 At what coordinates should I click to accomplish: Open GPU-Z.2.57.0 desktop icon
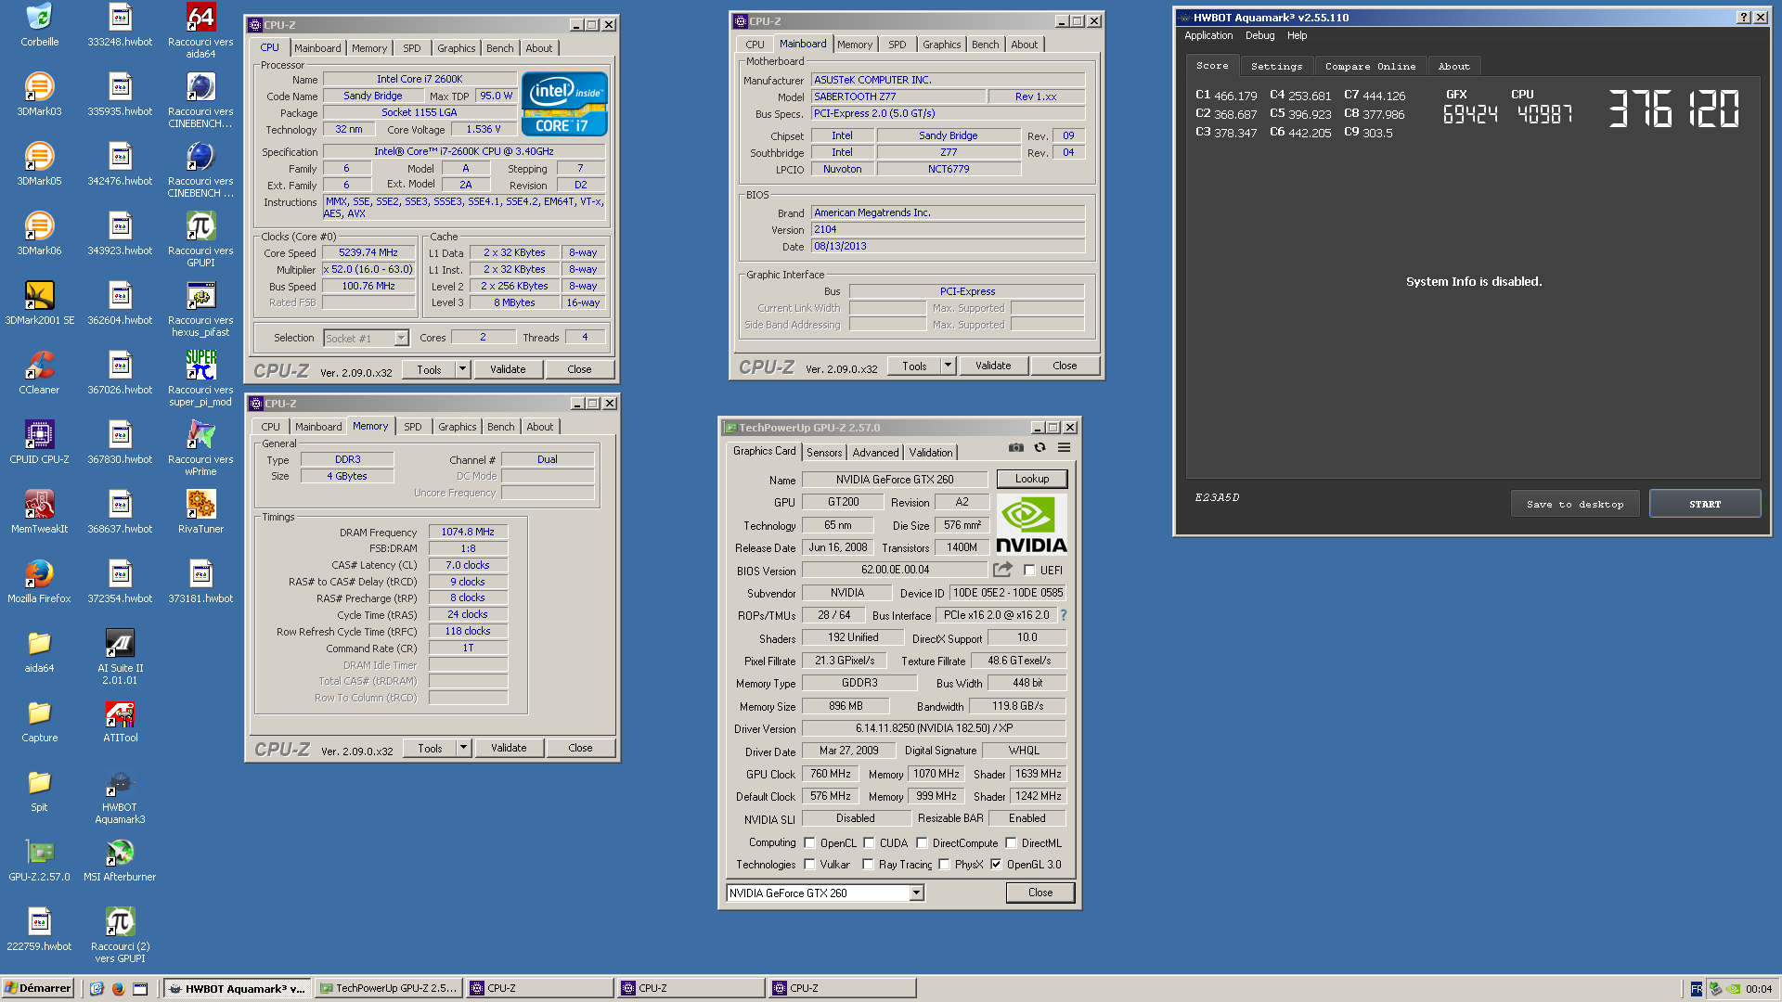[39, 860]
